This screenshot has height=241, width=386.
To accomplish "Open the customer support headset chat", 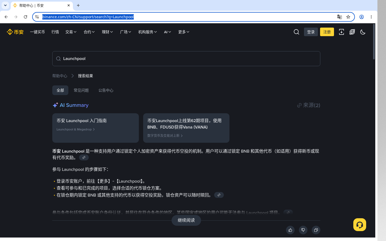I will coord(360,225).
